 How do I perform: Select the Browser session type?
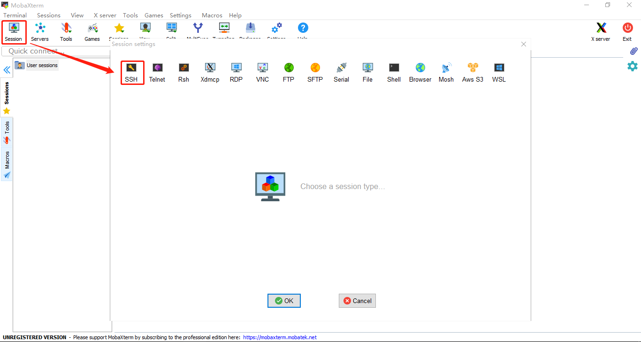coord(420,73)
